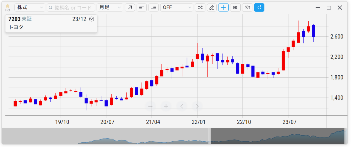The image size is (351, 147).
Task: Focus the 銘柄名 or コード search field
Action: tap(71, 8)
